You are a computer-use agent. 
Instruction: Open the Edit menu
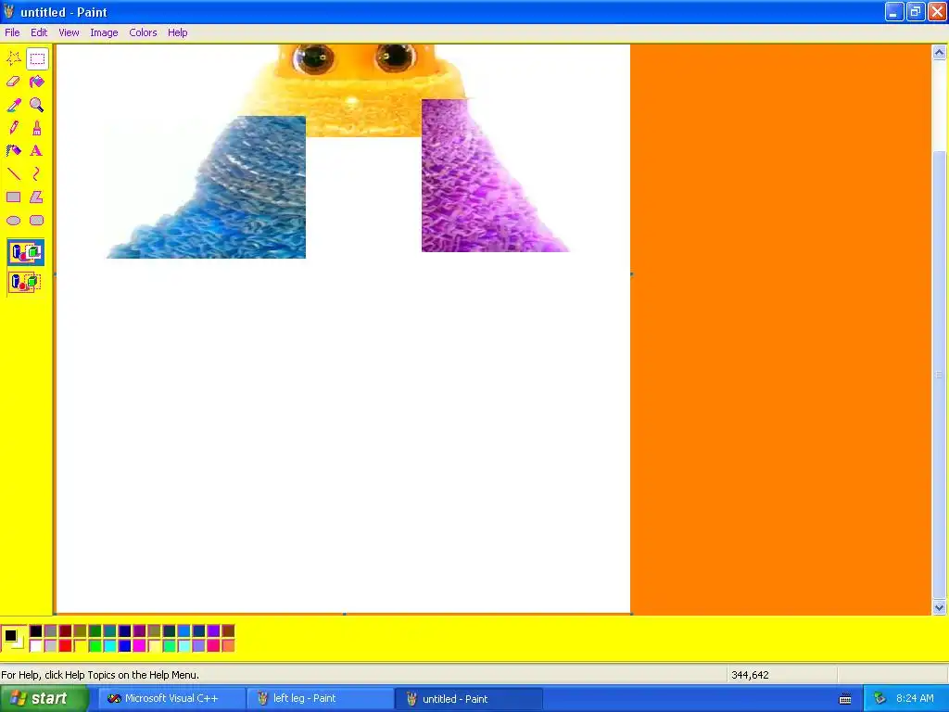39,32
